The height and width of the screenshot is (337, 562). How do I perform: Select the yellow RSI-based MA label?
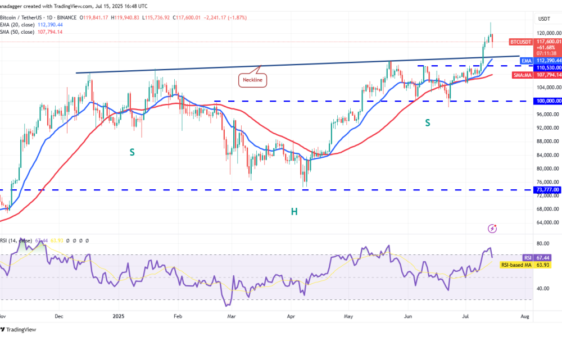pos(516,264)
